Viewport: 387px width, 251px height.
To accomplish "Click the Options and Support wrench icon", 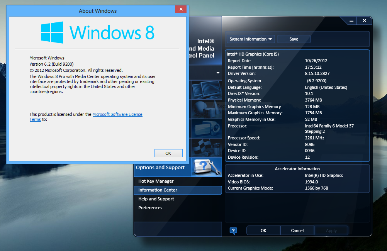I will click(206, 167).
